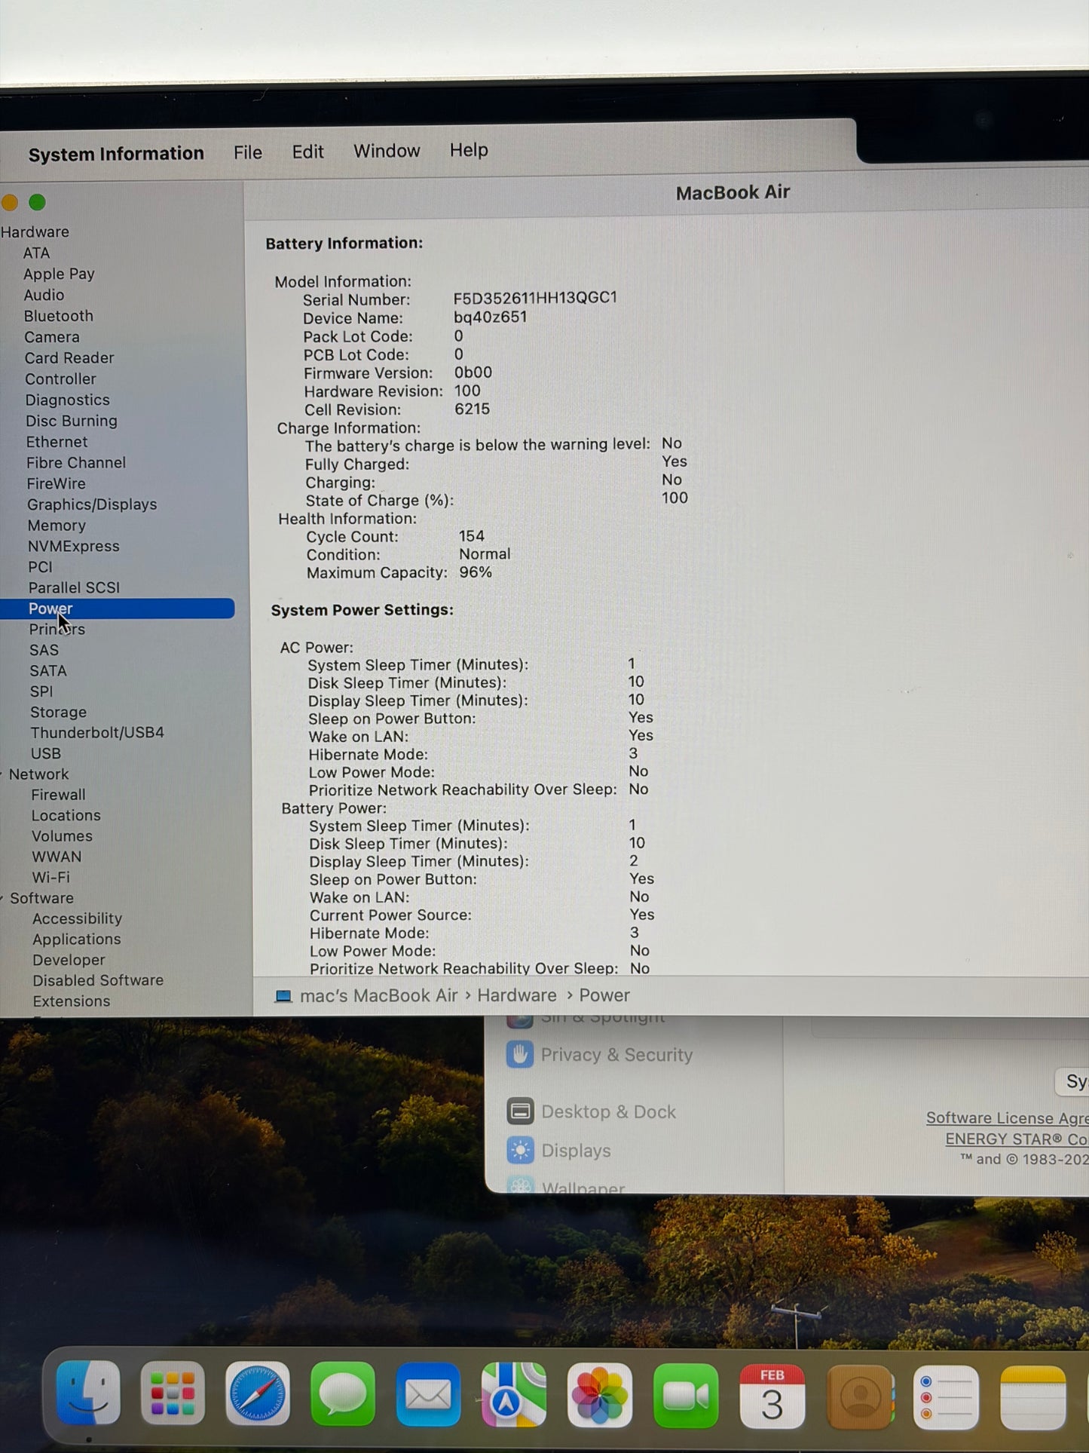Open the Window menu

point(387,151)
